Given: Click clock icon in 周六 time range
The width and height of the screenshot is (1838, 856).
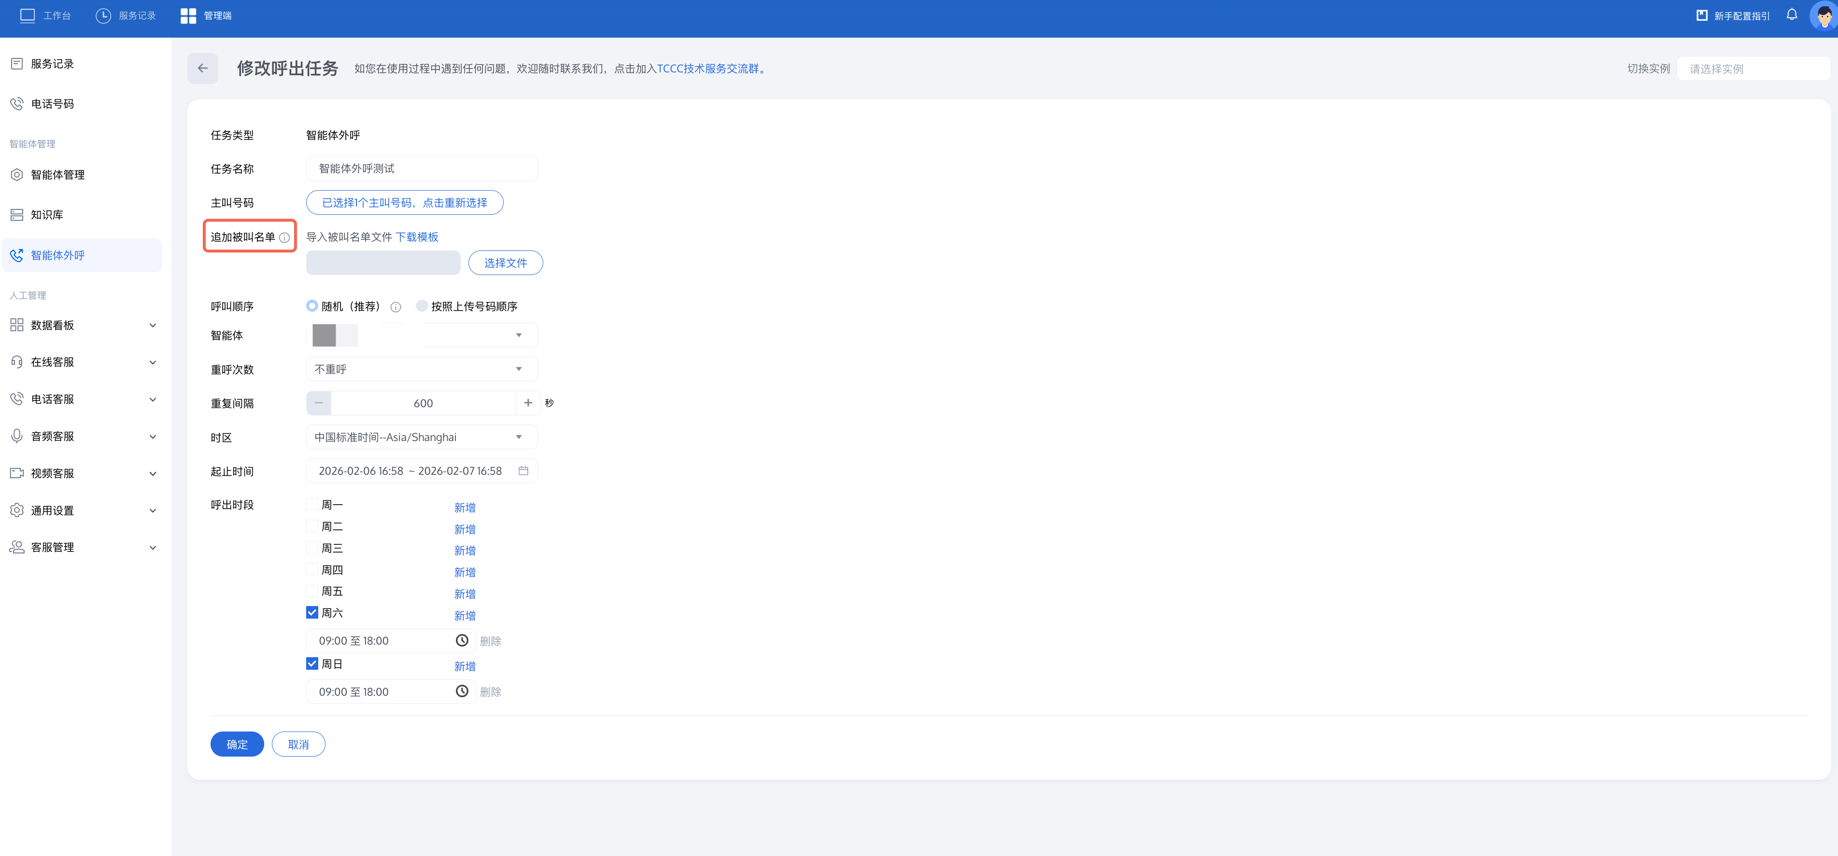Looking at the screenshot, I should (462, 641).
